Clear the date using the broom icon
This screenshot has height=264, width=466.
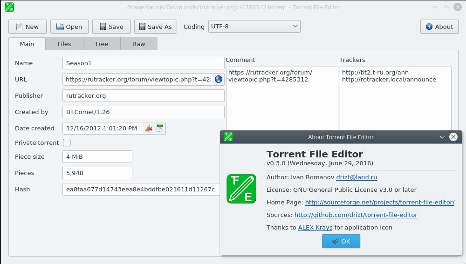point(149,129)
